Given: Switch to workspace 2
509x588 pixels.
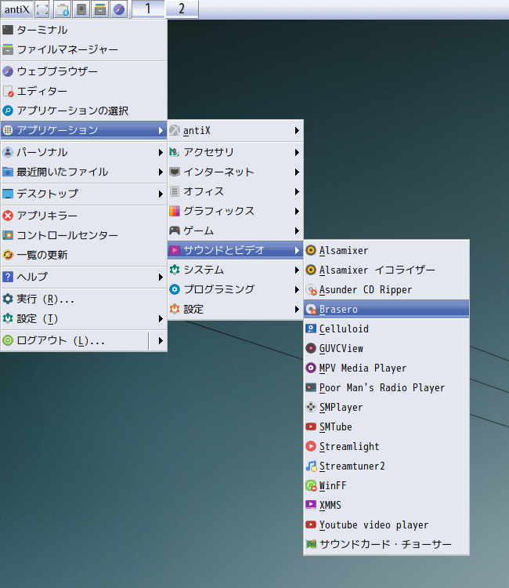Looking at the screenshot, I should [182, 9].
